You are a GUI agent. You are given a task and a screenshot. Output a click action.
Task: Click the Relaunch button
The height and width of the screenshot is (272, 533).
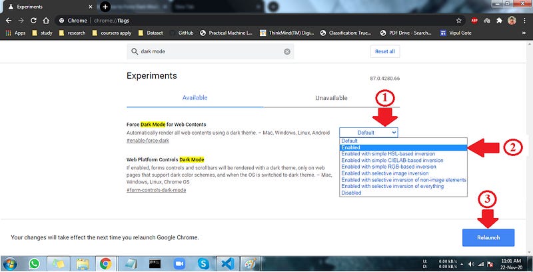click(488, 237)
